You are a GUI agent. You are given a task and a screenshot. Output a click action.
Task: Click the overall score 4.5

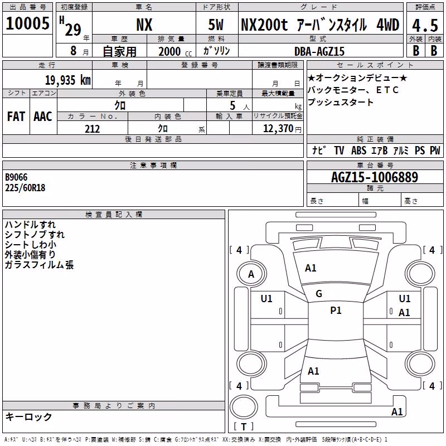[x=425, y=25]
